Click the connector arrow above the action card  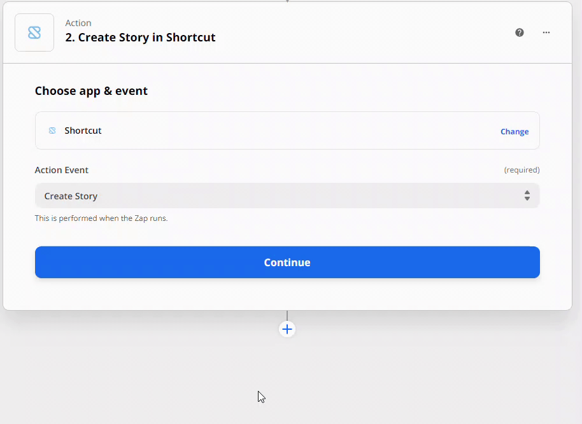[287, 1]
